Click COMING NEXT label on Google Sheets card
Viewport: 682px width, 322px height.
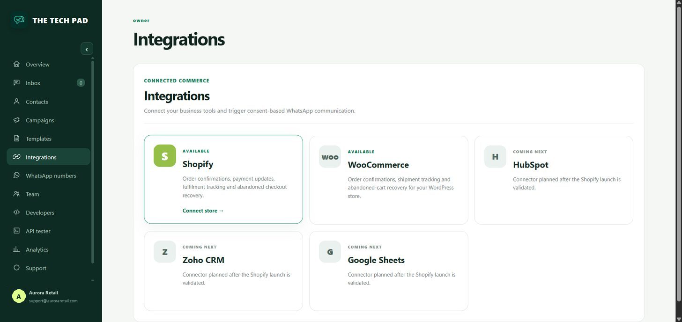[365, 247]
